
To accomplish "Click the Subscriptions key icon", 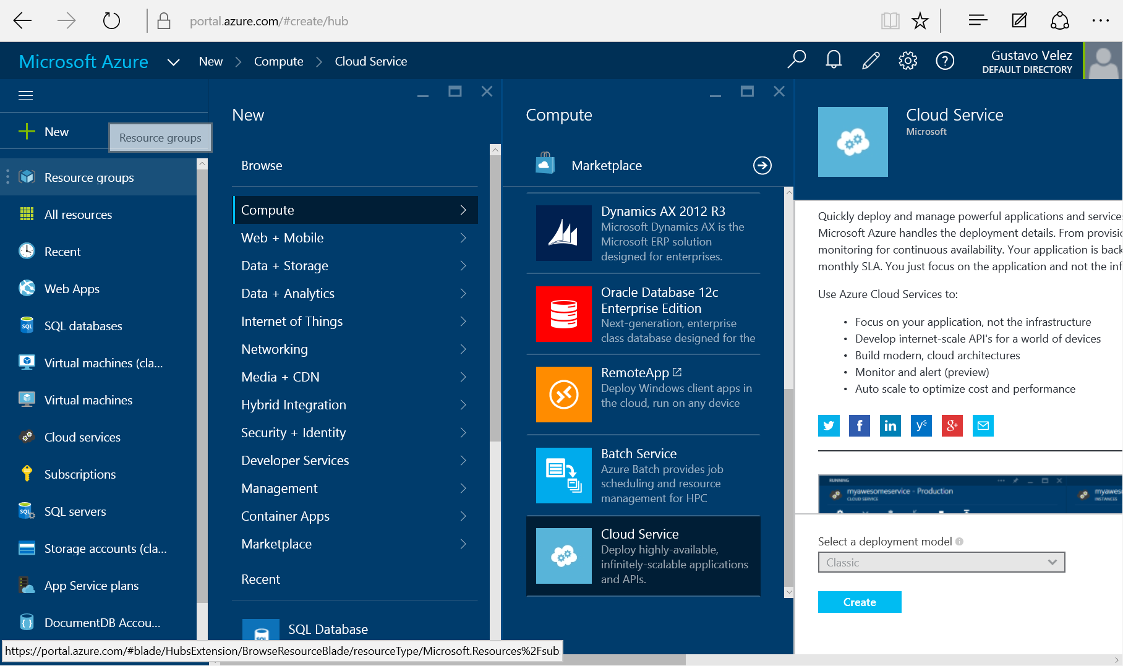I will pyautogui.click(x=27, y=474).
